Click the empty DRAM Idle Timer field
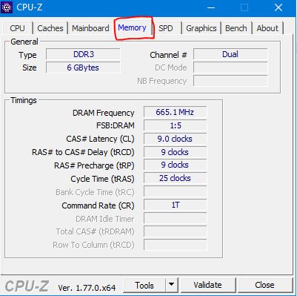Image resolution: width=297 pixels, height=296 pixels. [175, 218]
